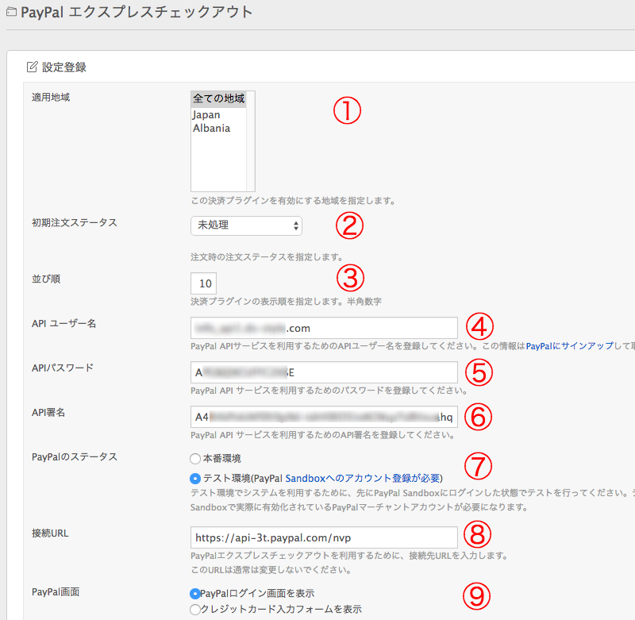Screen dimensions: 635x620
Task: Click the dropdown arrow showing 未処理
Action: (296, 225)
